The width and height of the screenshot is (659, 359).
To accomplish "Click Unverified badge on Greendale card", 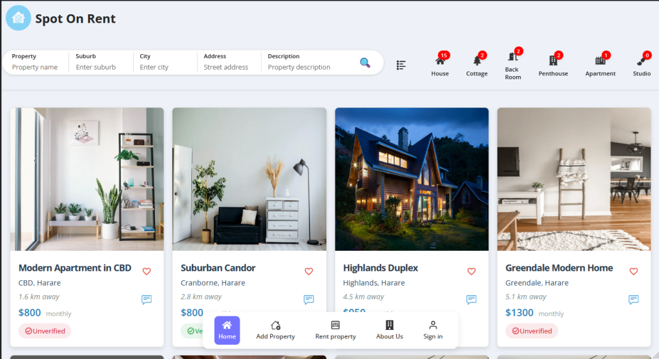I will click(x=532, y=331).
